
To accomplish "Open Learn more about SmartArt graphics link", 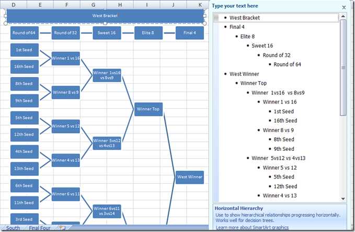I will pyautogui.click(x=252, y=227).
